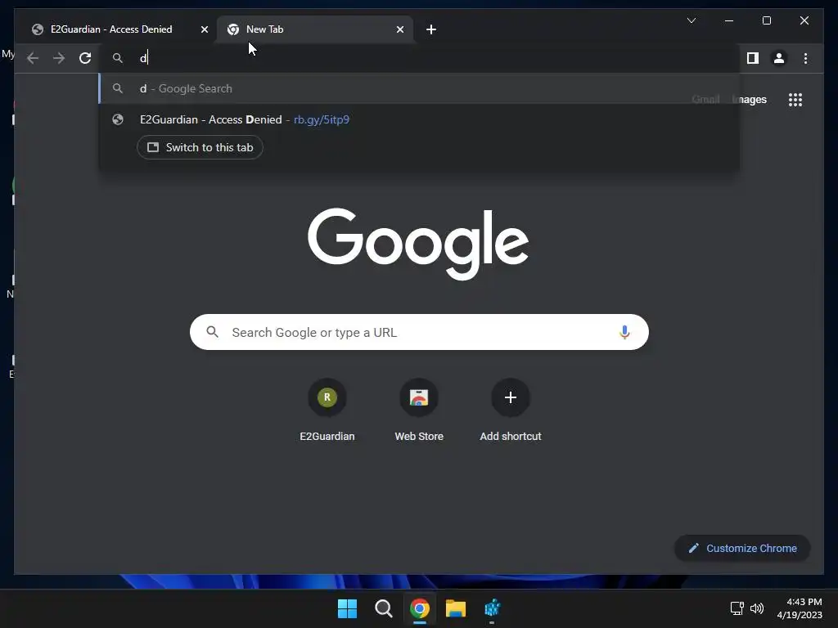Screen dimensions: 838x628
Task: Close the New Tab tab
Action: click(399, 29)
